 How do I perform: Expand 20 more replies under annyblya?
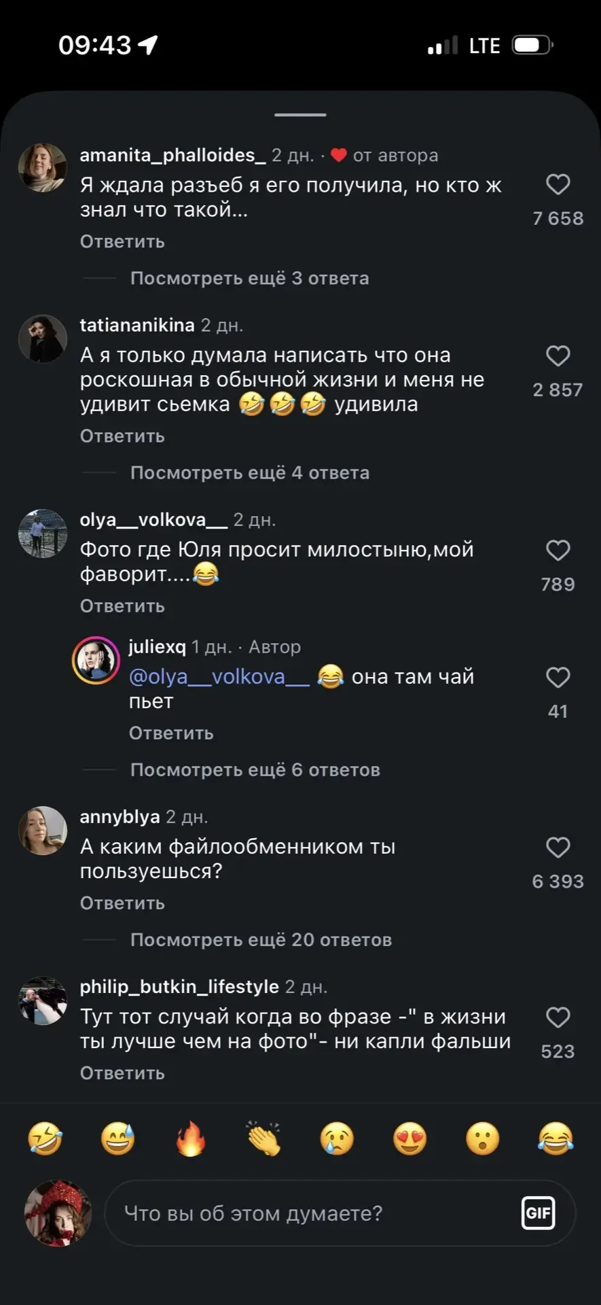(261, 940)
